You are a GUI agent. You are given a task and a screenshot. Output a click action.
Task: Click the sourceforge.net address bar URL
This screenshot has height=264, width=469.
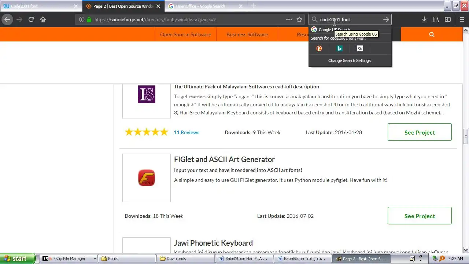click(155, 19)
